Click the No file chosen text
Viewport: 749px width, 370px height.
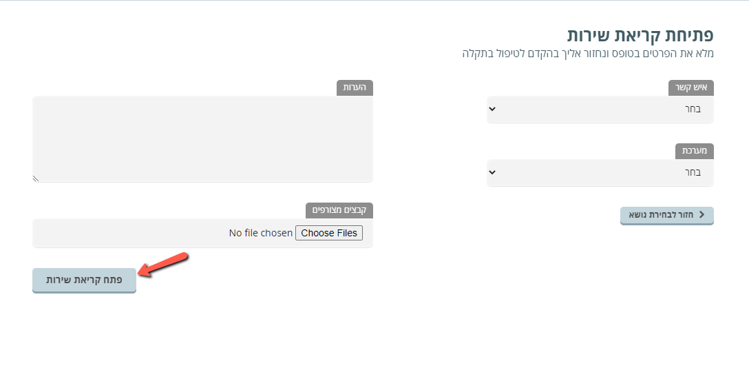261,233
